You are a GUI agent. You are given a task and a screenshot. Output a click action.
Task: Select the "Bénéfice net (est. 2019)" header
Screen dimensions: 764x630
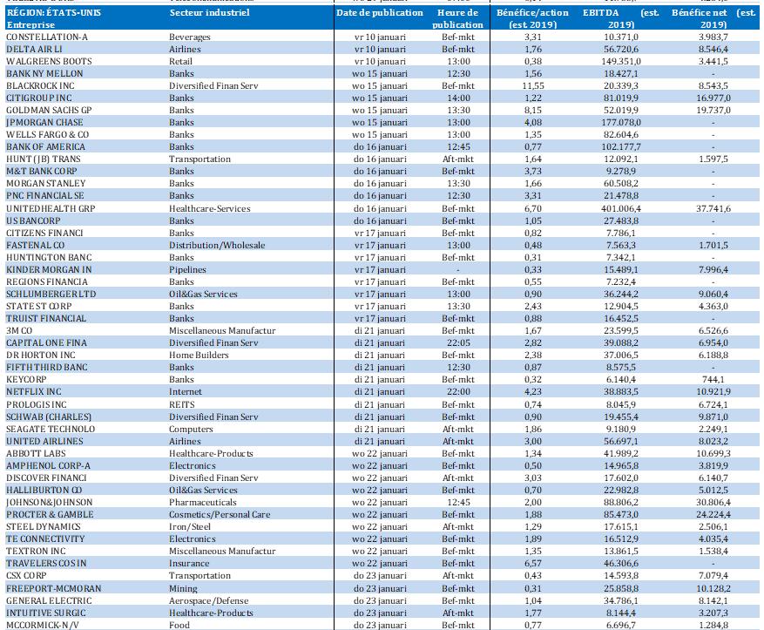point(713,18)
